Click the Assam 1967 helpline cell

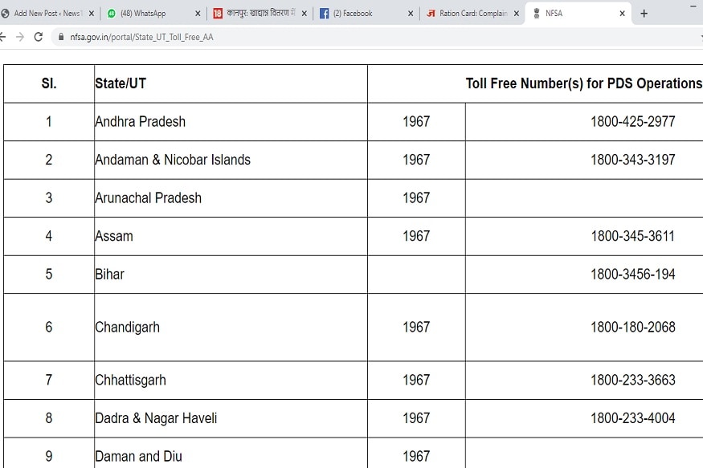pyautogui.click(x=416, y=236)
